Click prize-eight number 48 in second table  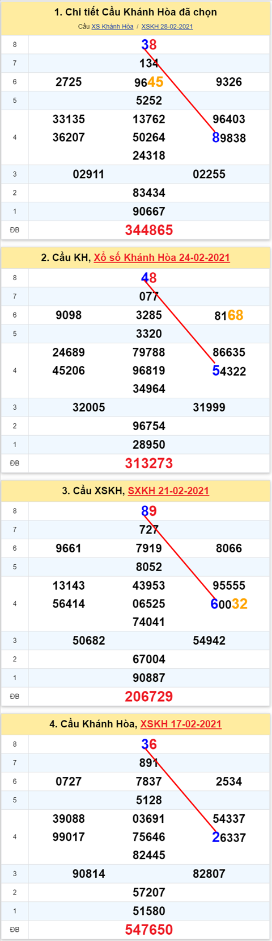[149, 277]
